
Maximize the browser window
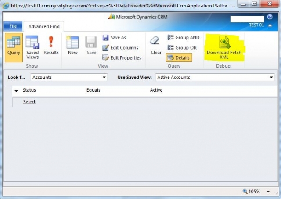[x=254, y=4]
